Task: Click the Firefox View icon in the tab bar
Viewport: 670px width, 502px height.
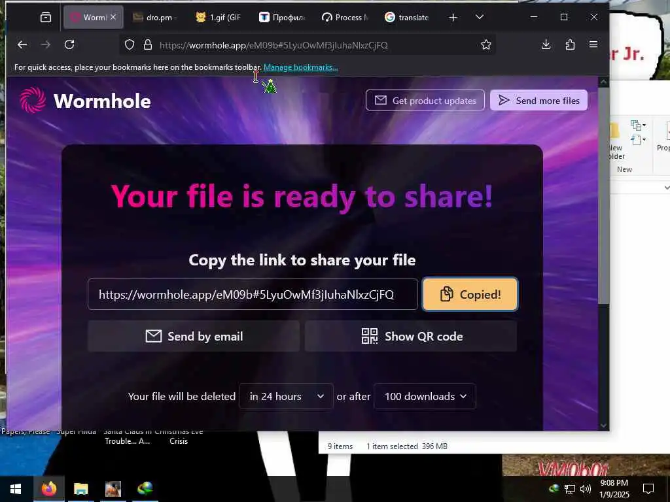Action: pyautogui.click(x=46, y=17)
